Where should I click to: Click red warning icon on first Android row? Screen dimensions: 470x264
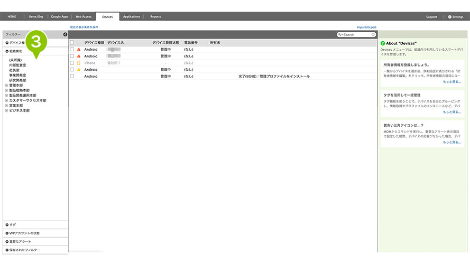coord(79,50)
